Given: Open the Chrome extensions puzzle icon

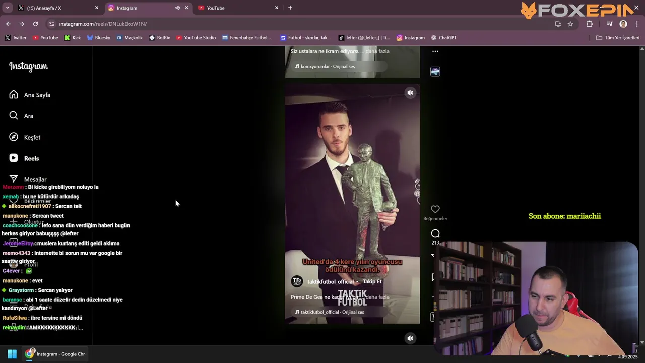Looking at the screenshot, I should coord(590,24).
